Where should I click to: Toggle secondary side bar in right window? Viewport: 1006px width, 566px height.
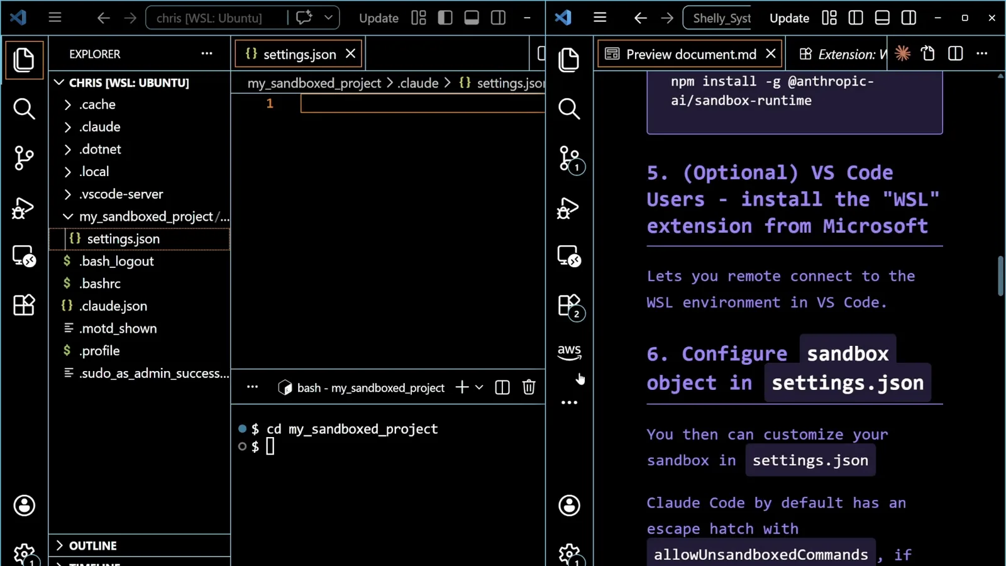point(909,18)
